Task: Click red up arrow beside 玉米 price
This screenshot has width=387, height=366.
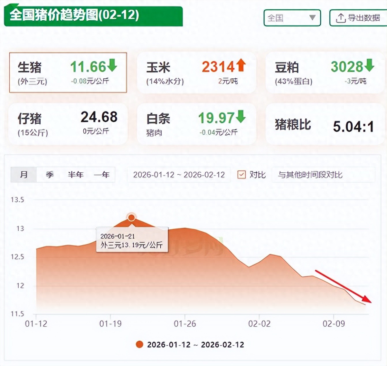Action: click(241, 65)
